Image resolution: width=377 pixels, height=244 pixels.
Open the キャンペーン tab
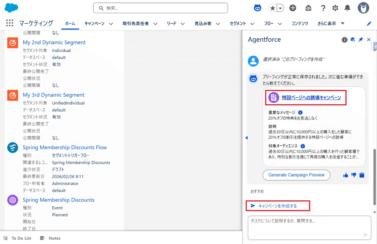[x=94, y=24]
